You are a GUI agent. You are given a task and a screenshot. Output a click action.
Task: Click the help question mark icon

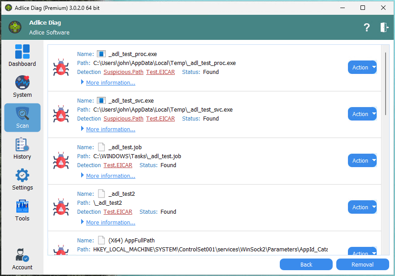coord(366,28)
